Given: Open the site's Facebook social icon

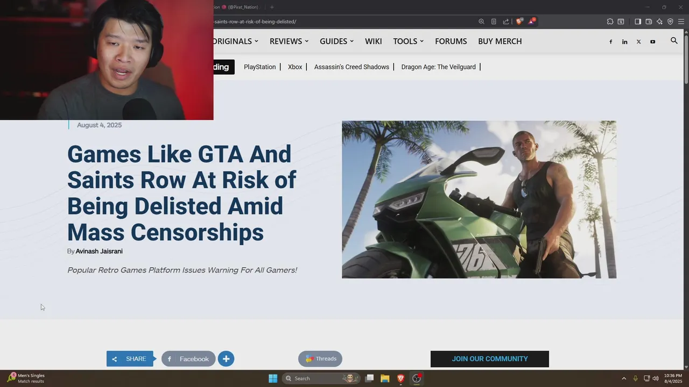Looking at the screenshot, I should (610, 42).
